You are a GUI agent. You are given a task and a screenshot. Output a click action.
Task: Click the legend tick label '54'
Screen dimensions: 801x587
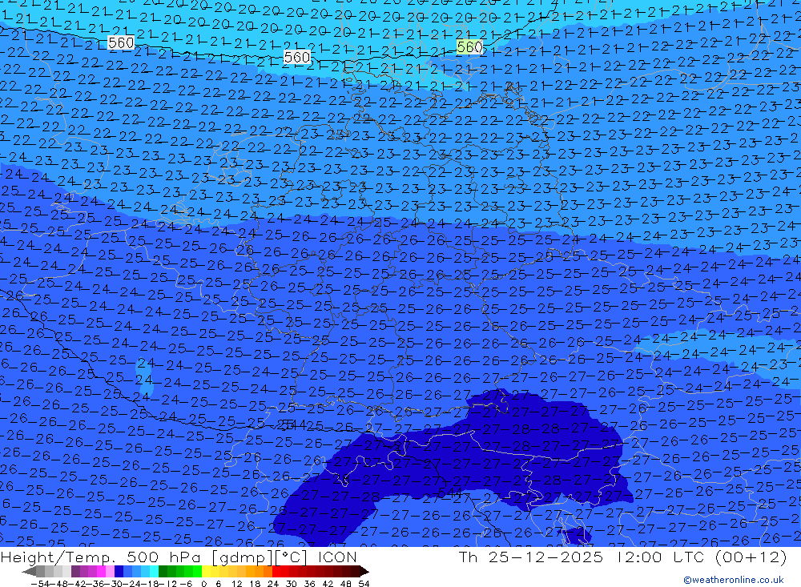pyautogui.click(x=364, y=584)
